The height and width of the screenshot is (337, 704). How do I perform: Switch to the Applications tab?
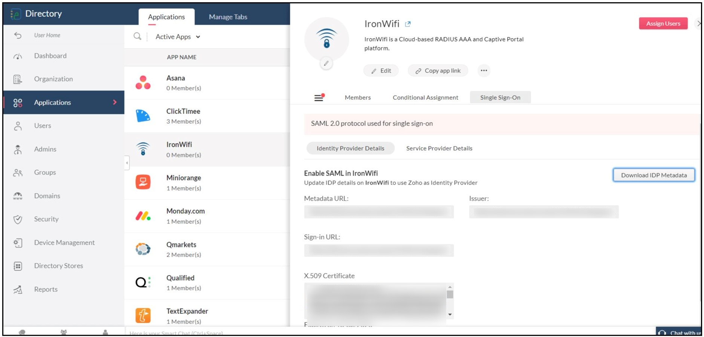[166, 17]
